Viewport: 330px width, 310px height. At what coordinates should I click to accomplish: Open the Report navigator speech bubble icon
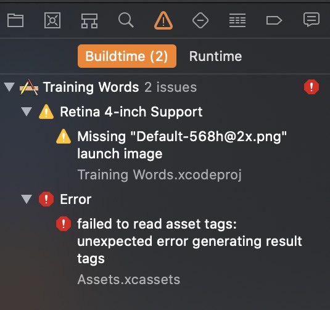tap(311, 20)
